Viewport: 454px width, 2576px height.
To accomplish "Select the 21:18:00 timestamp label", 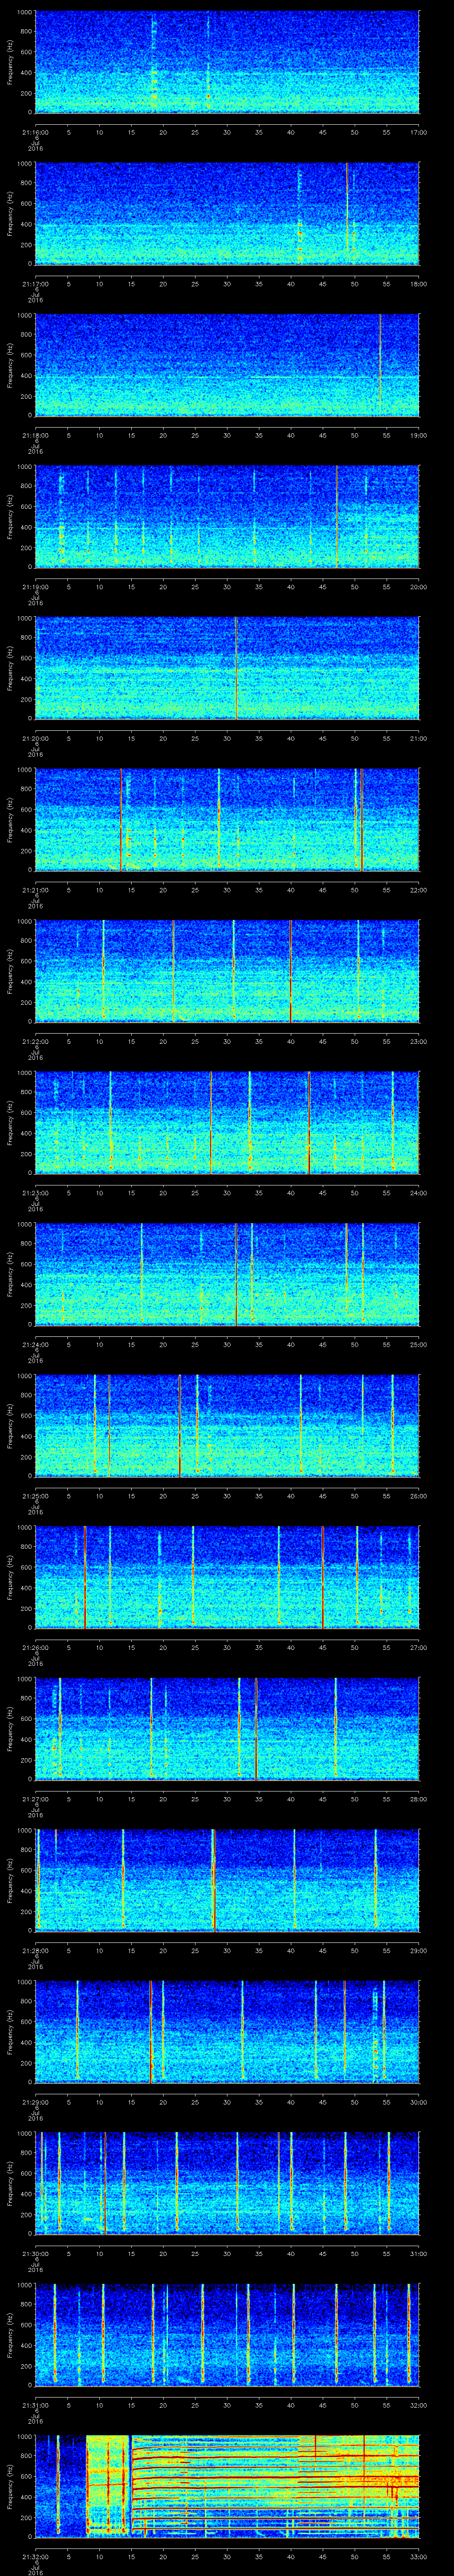I will [35, 435].
